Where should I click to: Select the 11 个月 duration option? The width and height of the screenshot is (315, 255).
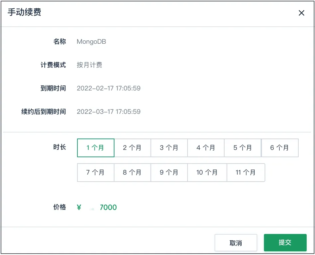click(x=246, y=173)
